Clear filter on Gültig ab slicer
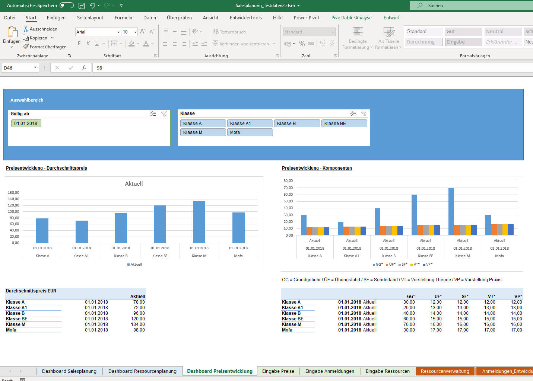Screen dimensions: 533x381 pyautogui.click(x=164, y=113)
